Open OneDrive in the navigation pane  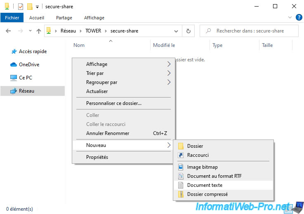29,65
